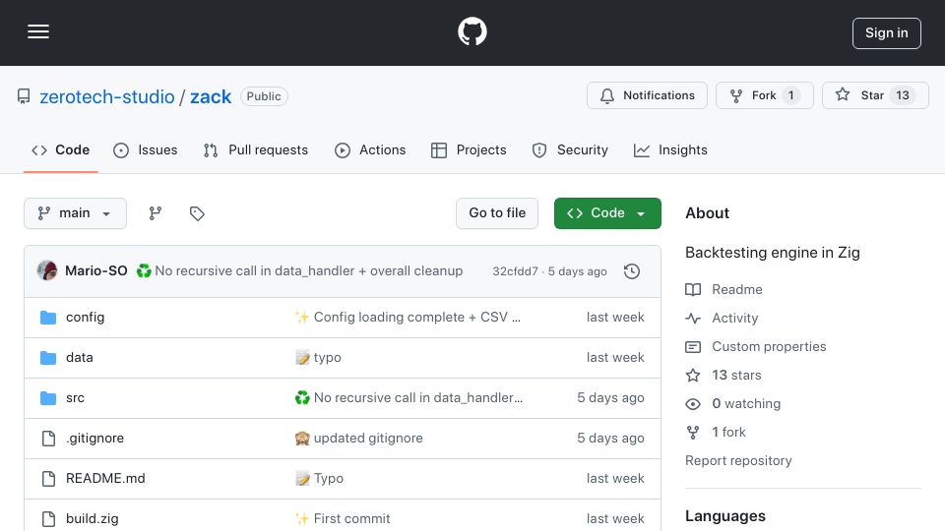The height and width of the screenshot is (531, 945).
Task: Click the build.zig file icon
Action: (x=48, y=519)
